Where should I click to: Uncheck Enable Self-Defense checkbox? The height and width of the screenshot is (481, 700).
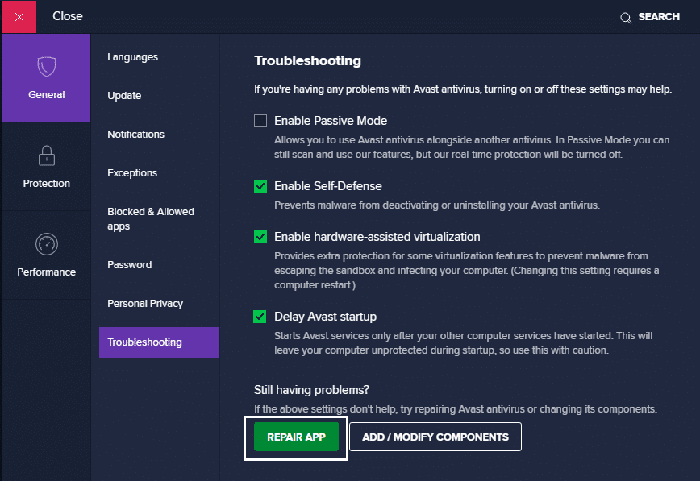click(x=260, y=186)
